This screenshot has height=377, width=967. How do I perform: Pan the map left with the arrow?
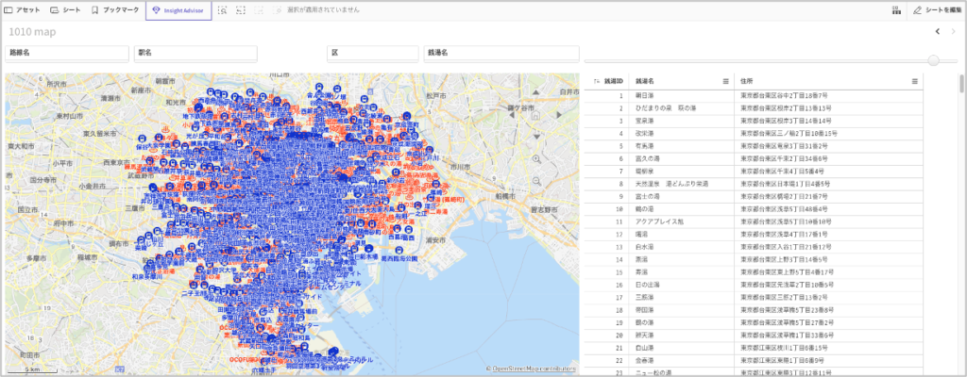[514, 115]
